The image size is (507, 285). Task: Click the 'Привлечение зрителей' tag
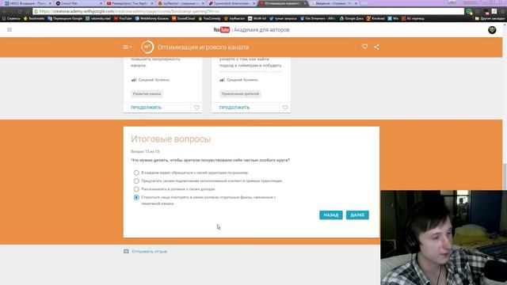[x=240, y=93]
